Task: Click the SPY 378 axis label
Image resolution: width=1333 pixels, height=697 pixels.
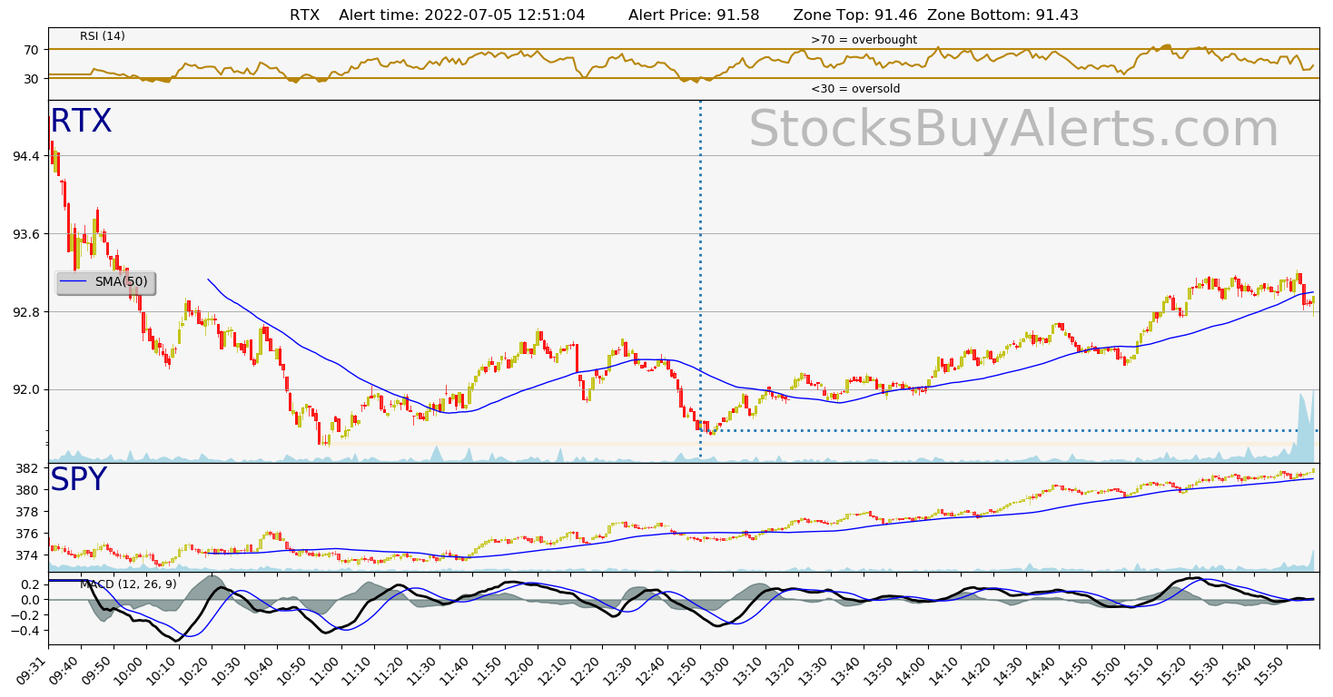Action: (28, 512)
